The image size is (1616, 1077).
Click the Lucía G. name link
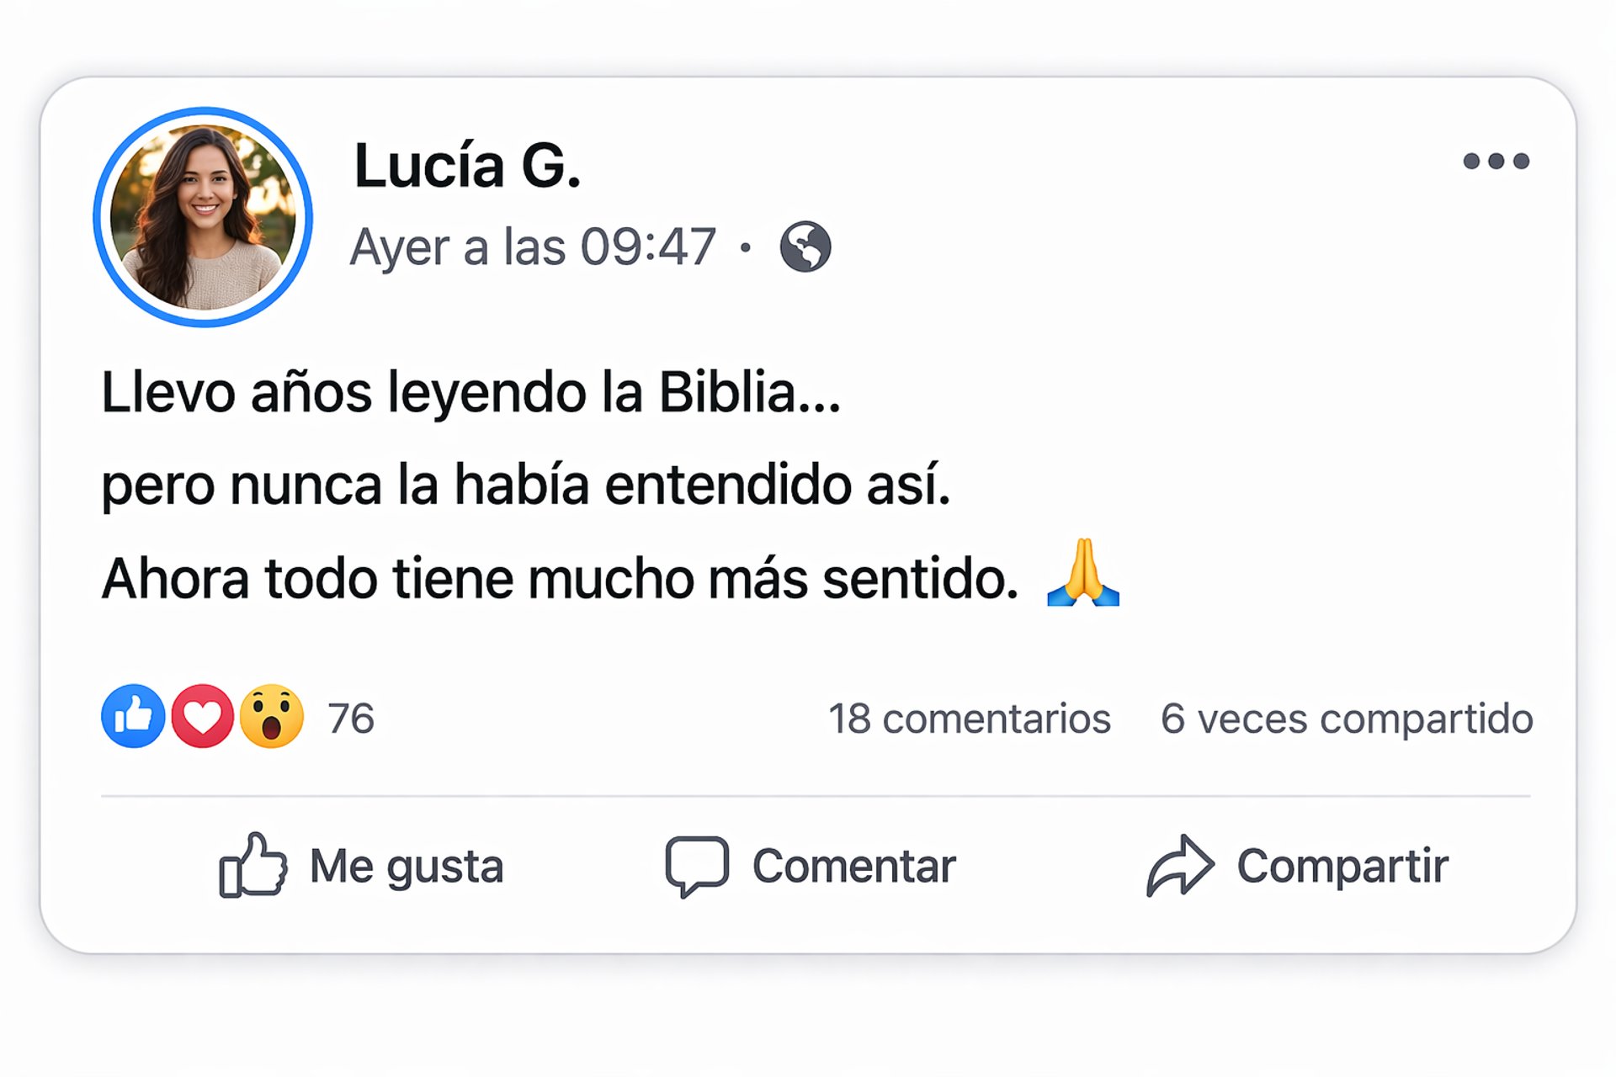pos(467,165)
